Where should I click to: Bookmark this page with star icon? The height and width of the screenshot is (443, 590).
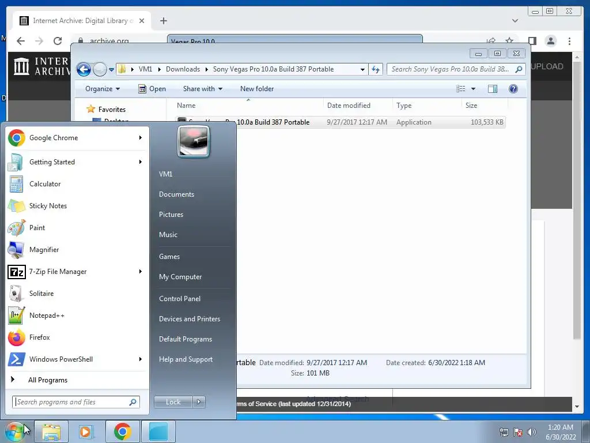click(509, 41)
